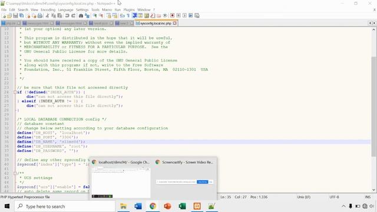Click Synchronize Vertical Scrolling icon

click(x=108, y=16)
